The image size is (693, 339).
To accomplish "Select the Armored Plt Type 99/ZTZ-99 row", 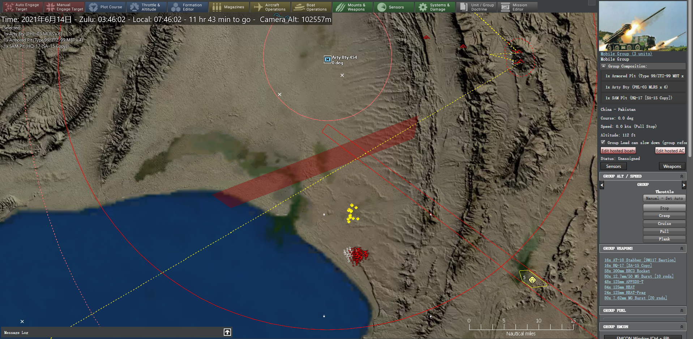I will coord(644,76).
